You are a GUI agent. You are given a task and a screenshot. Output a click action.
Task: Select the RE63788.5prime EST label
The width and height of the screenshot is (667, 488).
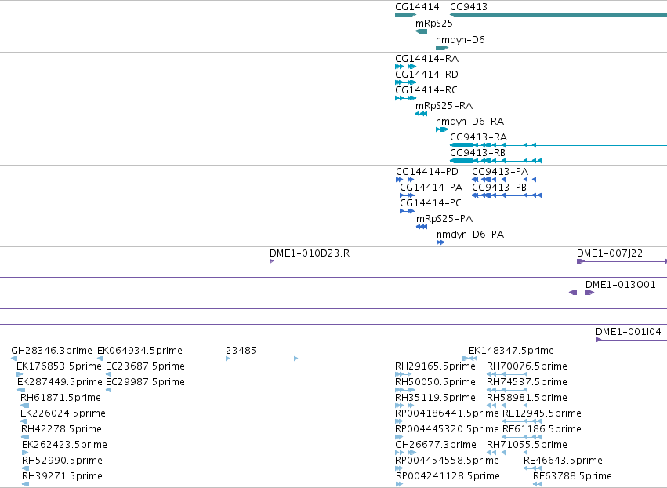573,477
